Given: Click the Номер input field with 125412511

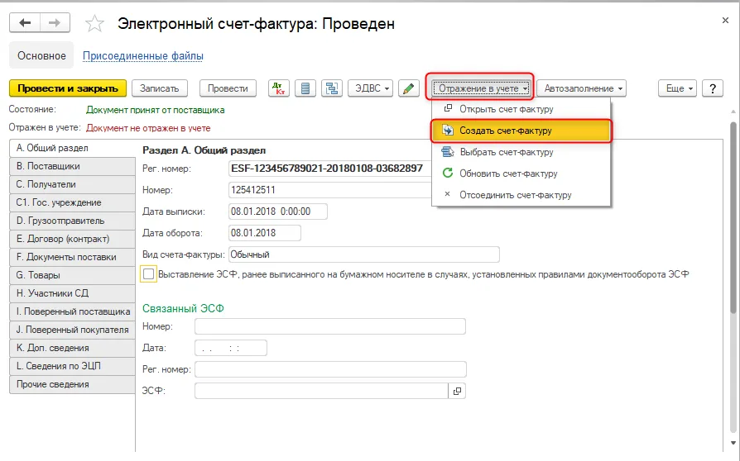Looking at the screenshot, I should pyautogui.click(x=330, y=190).
